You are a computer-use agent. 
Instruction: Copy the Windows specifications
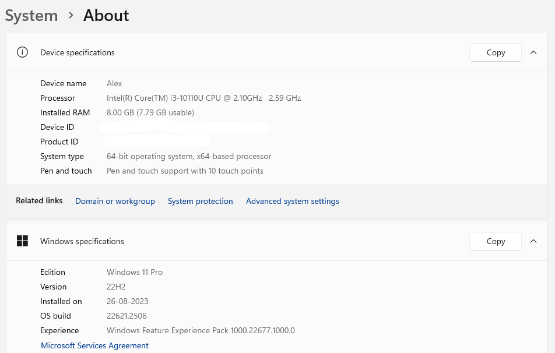click(496, 241)
